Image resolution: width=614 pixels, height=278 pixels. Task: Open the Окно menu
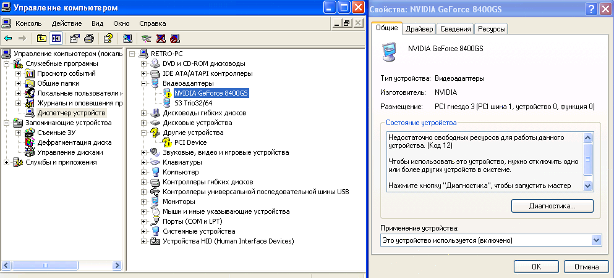tap(121, 23)
